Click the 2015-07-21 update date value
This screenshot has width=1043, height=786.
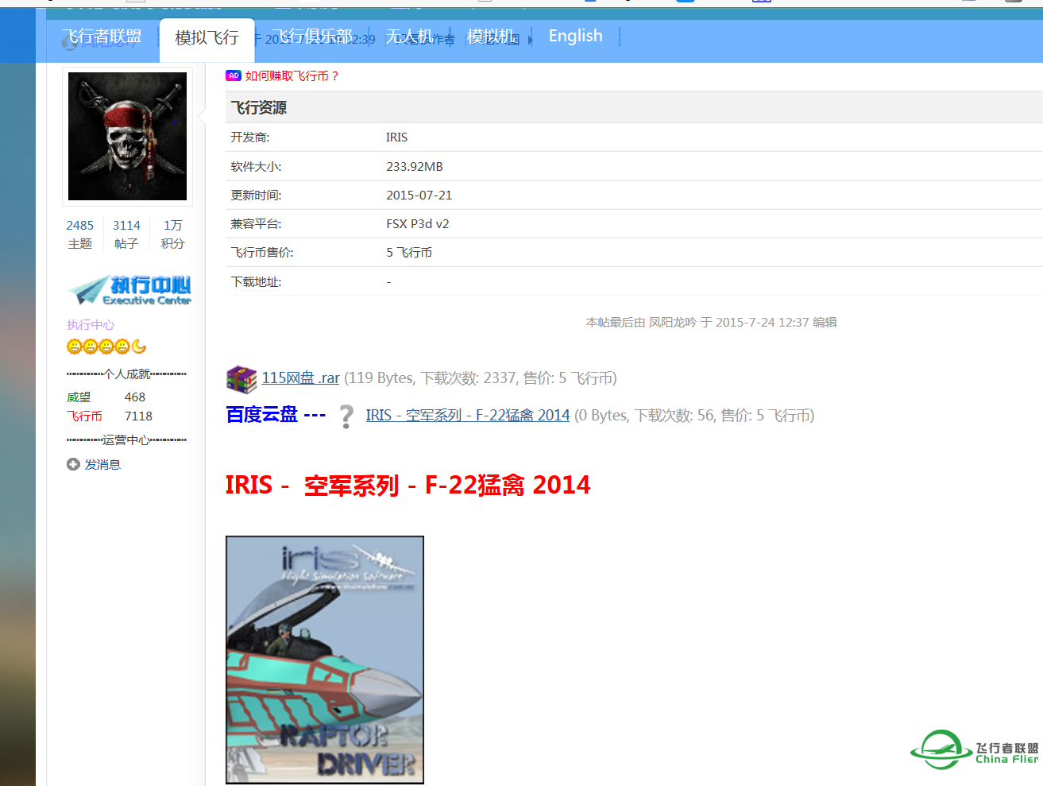[419, 195]
